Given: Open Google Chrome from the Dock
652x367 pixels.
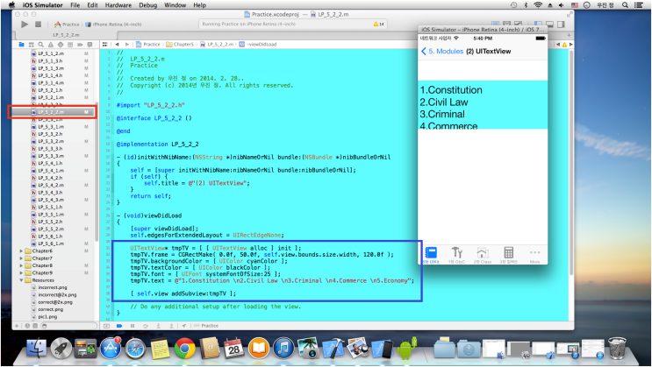Looking at the screenshot, I should click(183, 349).
